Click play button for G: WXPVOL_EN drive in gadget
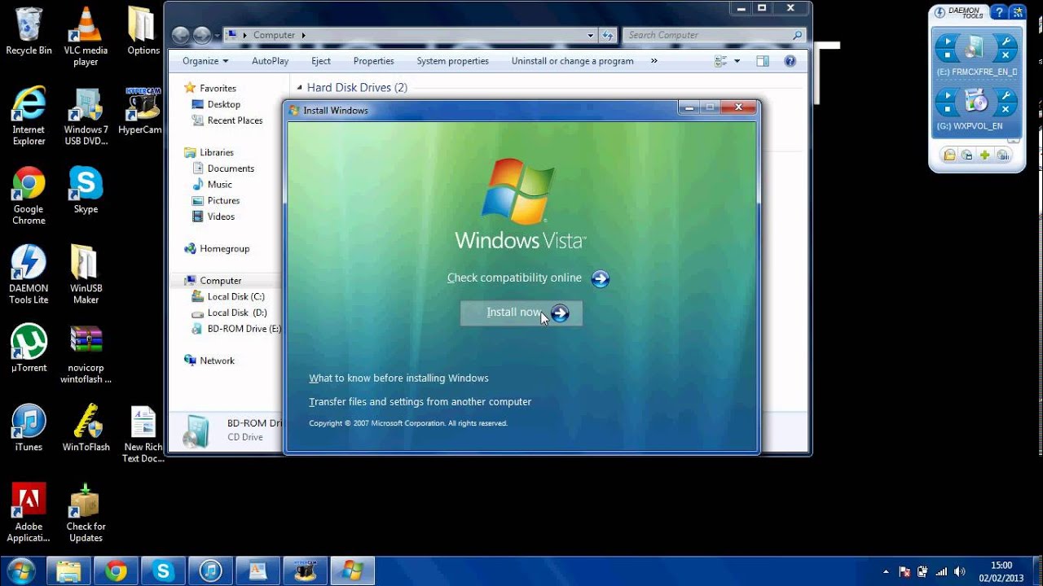Screen dimensions: 1043x586 946,96
